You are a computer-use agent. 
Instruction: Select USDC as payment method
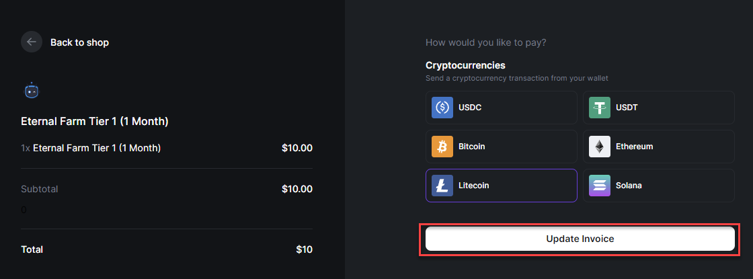(x=502, y=108)
